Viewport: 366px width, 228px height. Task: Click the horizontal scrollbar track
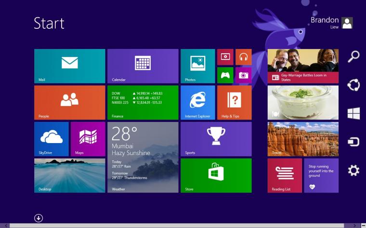(x=177, y=226)
